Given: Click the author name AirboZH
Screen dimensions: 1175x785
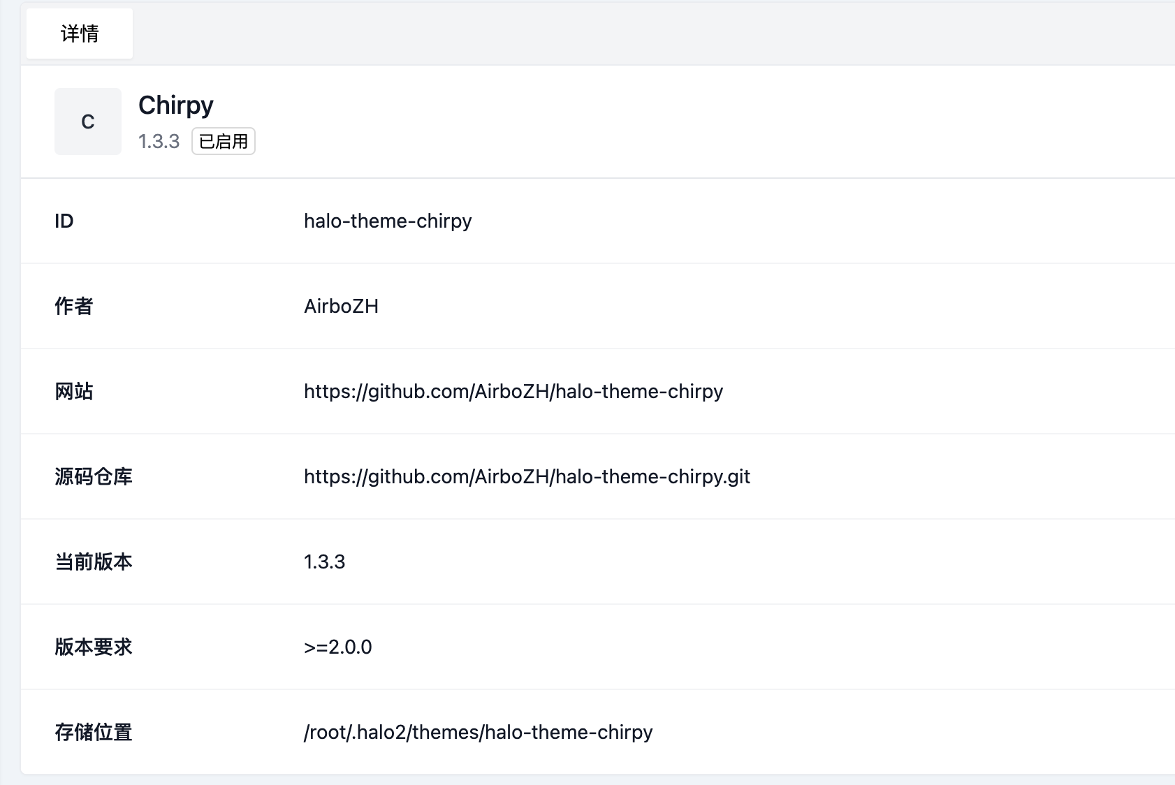Looking at the screenshot, I should (341, 306).
